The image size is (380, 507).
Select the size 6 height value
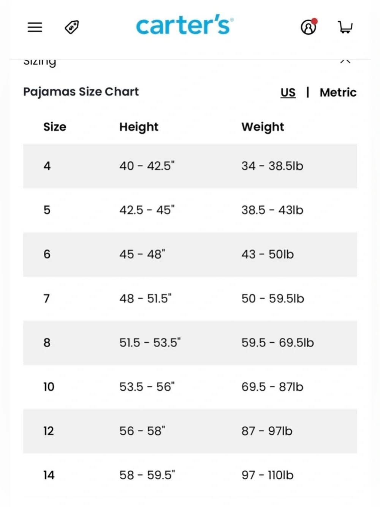[142, 254]
